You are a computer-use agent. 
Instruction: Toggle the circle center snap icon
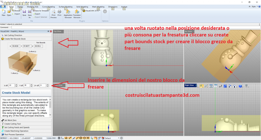(81, 138)
